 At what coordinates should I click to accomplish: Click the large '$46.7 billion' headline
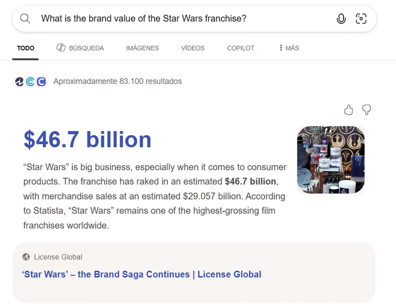coord(87,139)
